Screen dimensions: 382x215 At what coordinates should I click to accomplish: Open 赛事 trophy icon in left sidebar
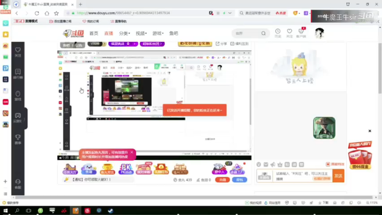18,139
